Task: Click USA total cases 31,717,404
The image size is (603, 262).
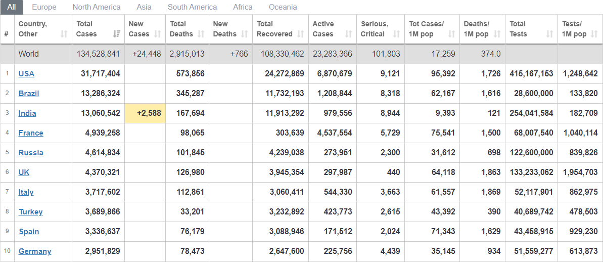Action: click(x=101, y=73)
